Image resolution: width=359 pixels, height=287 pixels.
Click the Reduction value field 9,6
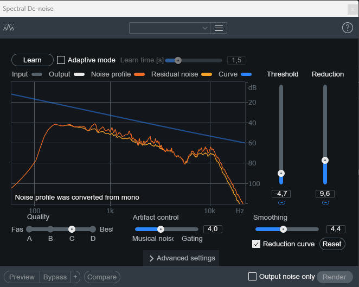(x=325, y=194)
